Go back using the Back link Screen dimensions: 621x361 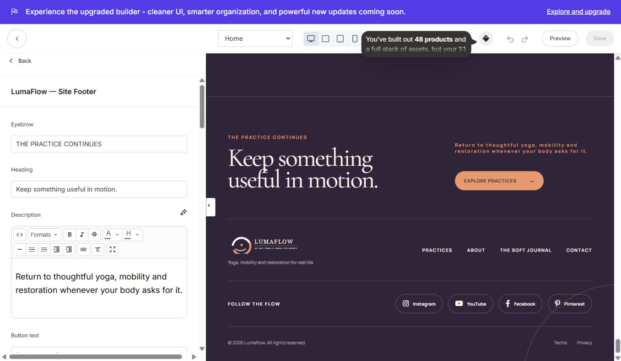(21, 61)
